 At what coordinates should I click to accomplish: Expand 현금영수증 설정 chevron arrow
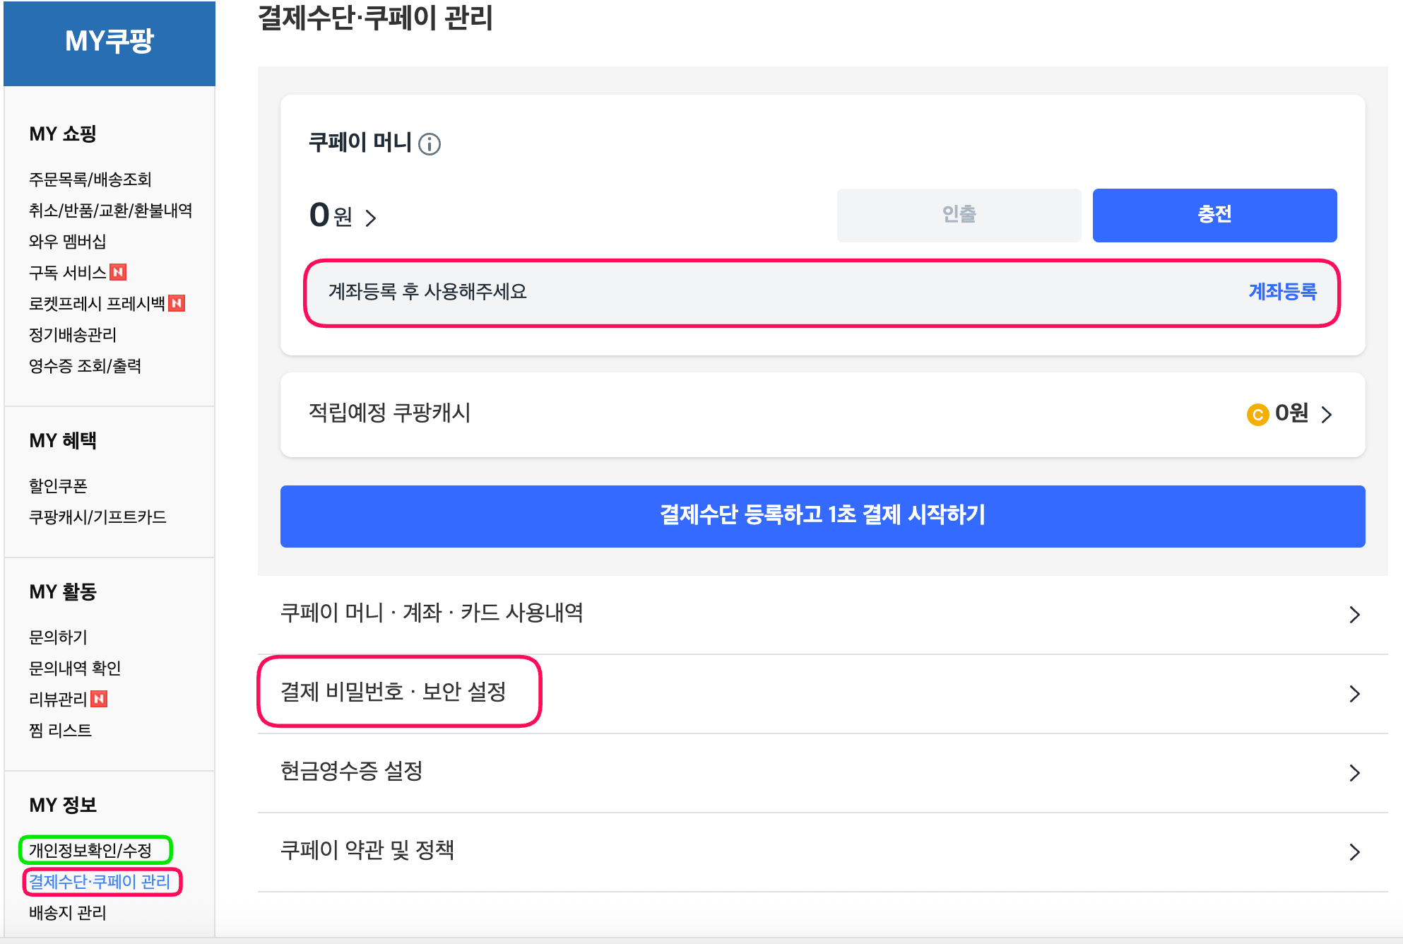coord(1354,773)
